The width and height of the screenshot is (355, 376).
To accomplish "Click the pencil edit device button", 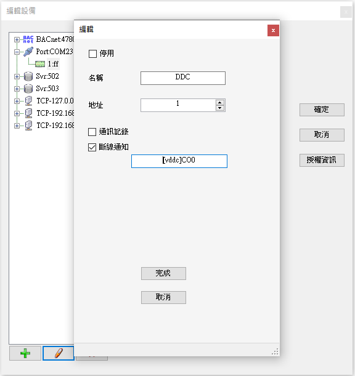I will click(59, 353).
